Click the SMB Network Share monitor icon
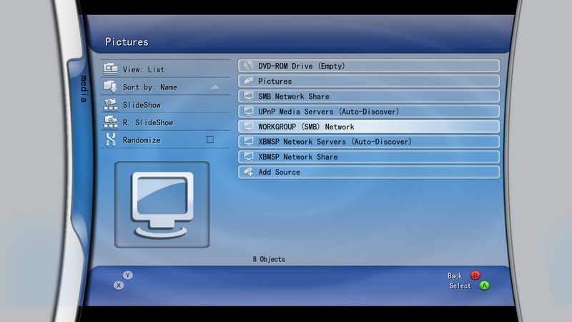572x322 pixels. point(248,97)
